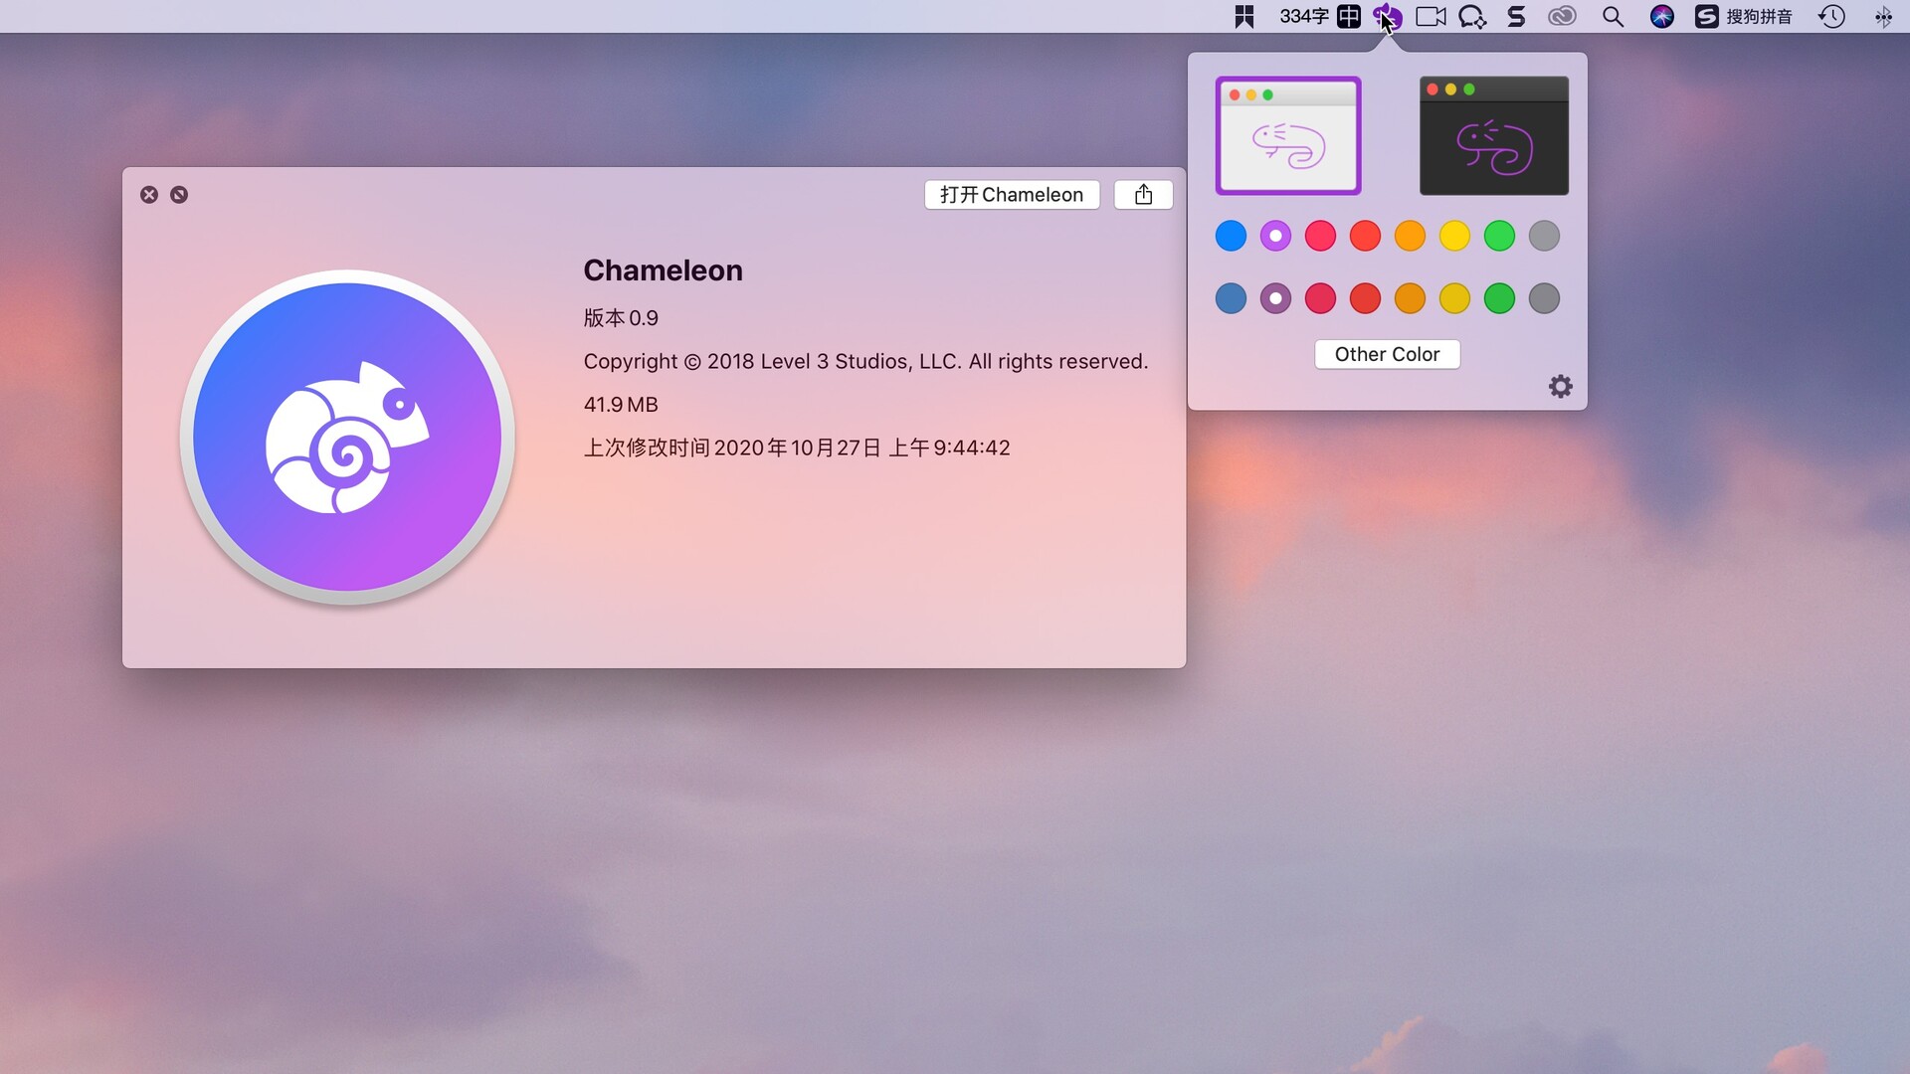Image resolution: width=1910 pixels, height=1074 pixels.
Task: Click the "Chameleon" title text
Action: point(663,270)
